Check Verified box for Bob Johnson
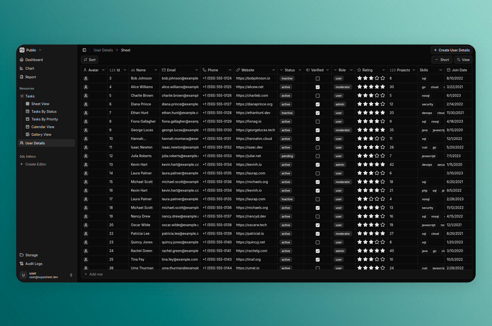The height and width of the screenshot is (326, 492). point(318,79)
